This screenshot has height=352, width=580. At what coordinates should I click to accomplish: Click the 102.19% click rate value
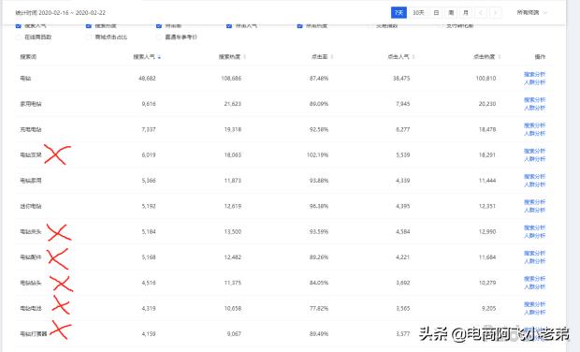coord(317,155)
